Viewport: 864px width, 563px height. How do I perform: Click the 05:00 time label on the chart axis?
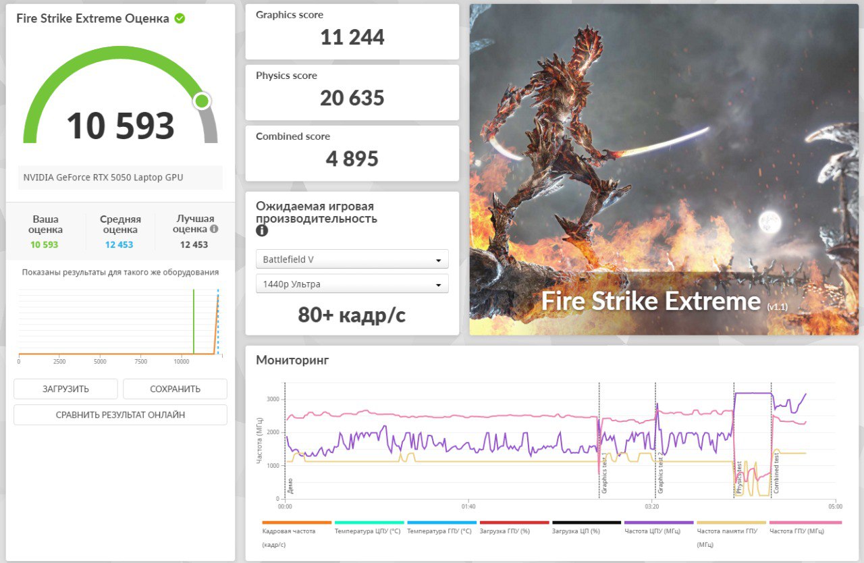(x=835, y=506)
